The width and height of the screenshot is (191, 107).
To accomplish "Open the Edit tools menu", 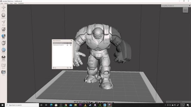I will coord(3,43).
